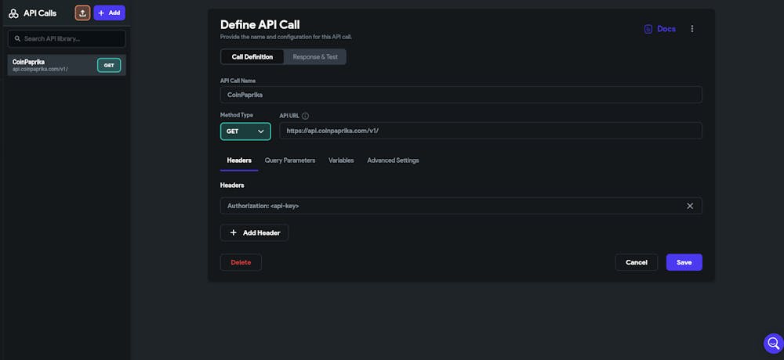Focus the Search API library field
Screen dimensions: 784x360
pyautogui.click(x=67, y=38)
